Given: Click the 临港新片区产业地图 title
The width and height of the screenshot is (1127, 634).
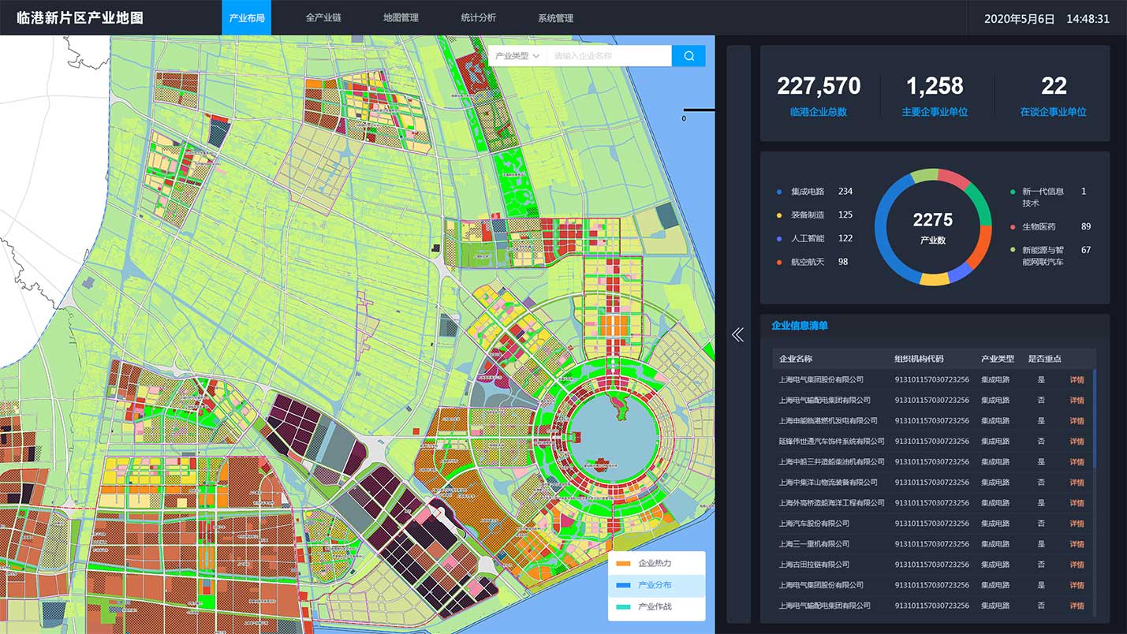Looking at the screenshot, I should [x=80, y=18].
